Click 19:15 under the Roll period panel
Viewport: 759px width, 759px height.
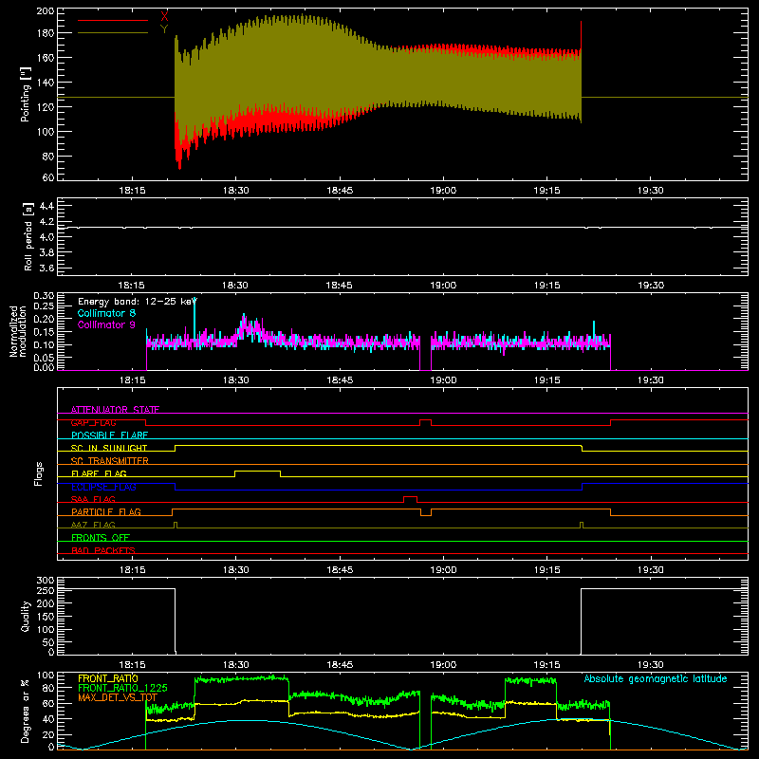(546, 286)
